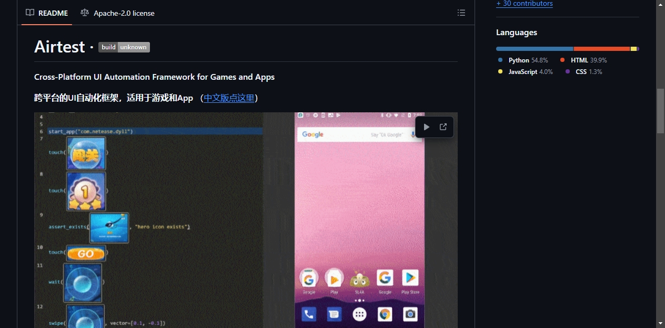The image size is (665, 328).
Task: Click the scrollbar down arrow
Action: point(660,323)
